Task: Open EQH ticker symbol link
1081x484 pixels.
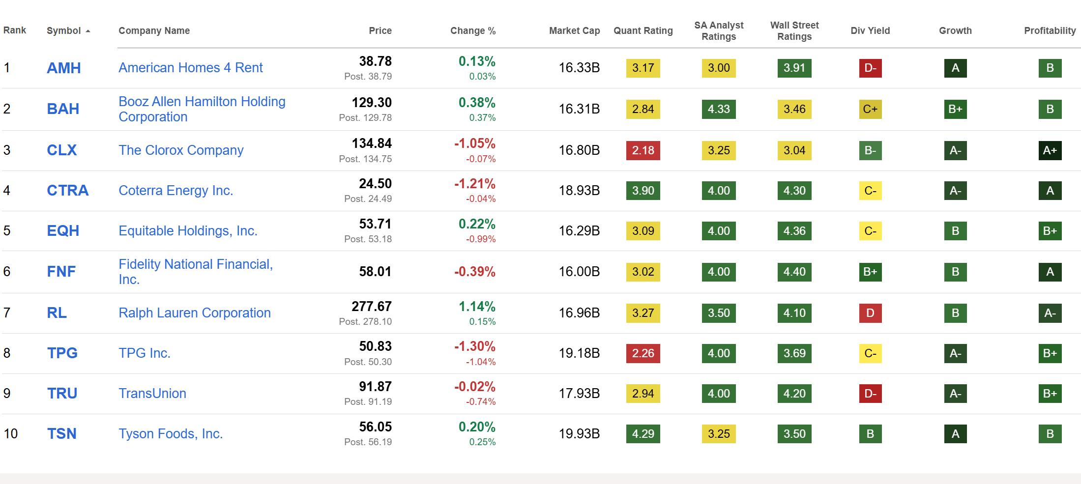Action: coord(63,230)
